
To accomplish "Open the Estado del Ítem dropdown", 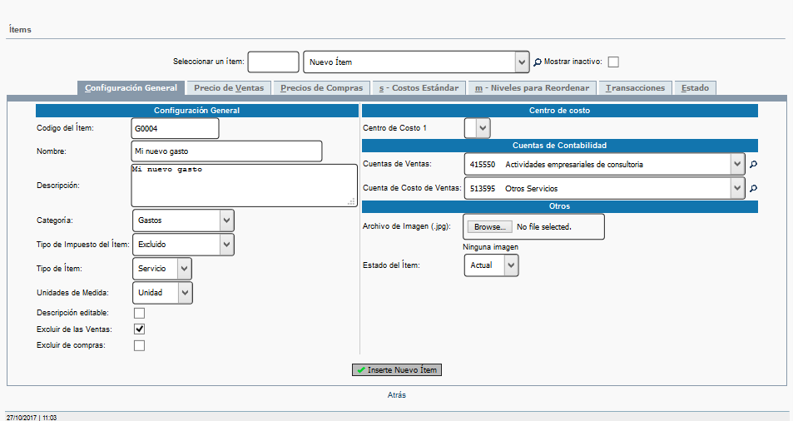I will (491, 265).
